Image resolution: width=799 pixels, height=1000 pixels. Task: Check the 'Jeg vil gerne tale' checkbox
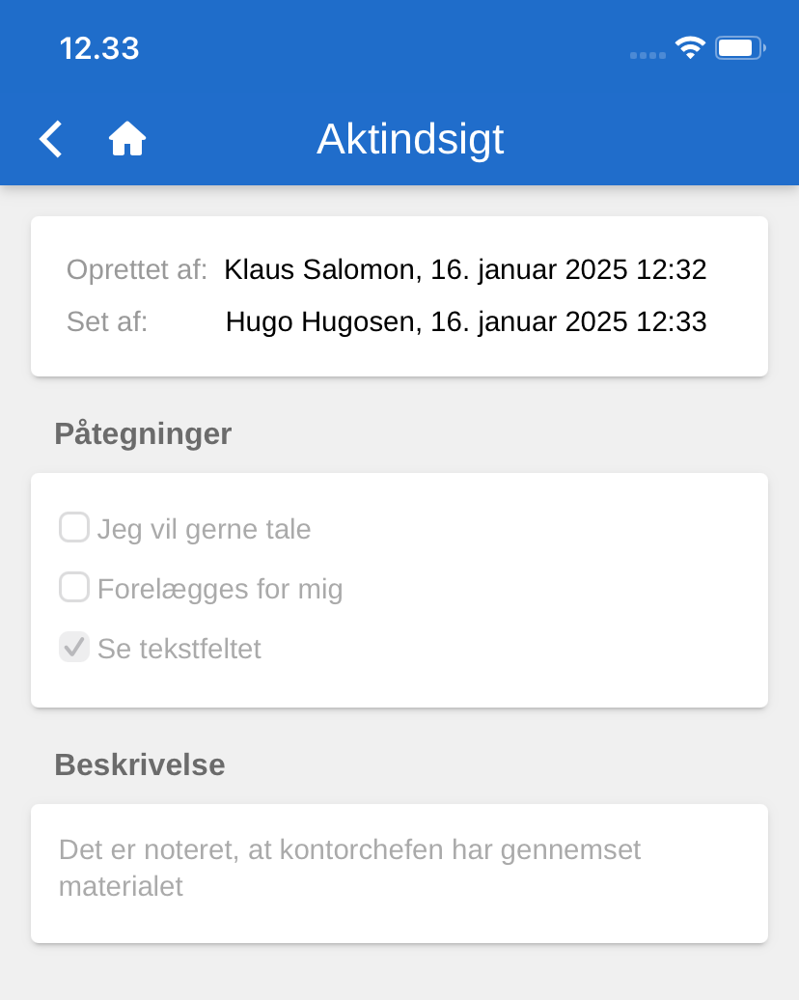tap(74, 528)
